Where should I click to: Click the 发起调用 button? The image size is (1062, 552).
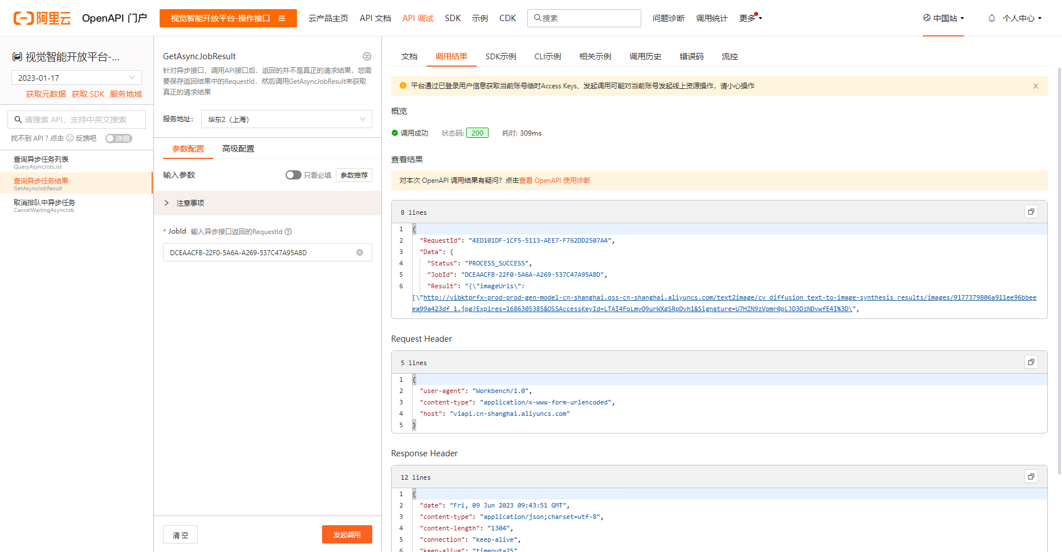pyautogui.click(x=347, y=534)
